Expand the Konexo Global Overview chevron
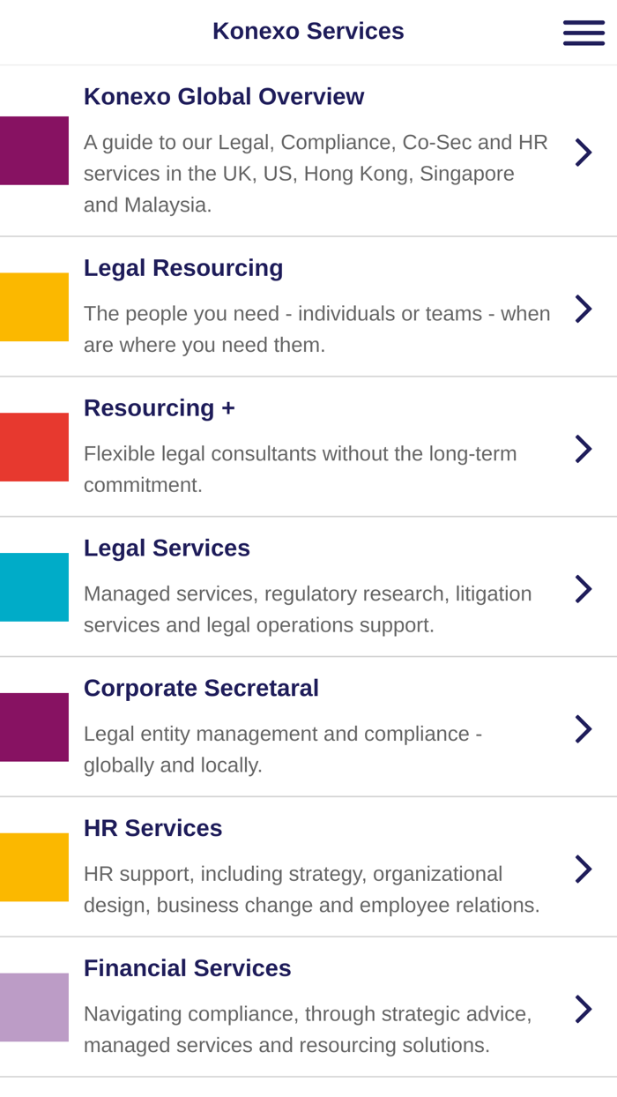 [584, 150]
